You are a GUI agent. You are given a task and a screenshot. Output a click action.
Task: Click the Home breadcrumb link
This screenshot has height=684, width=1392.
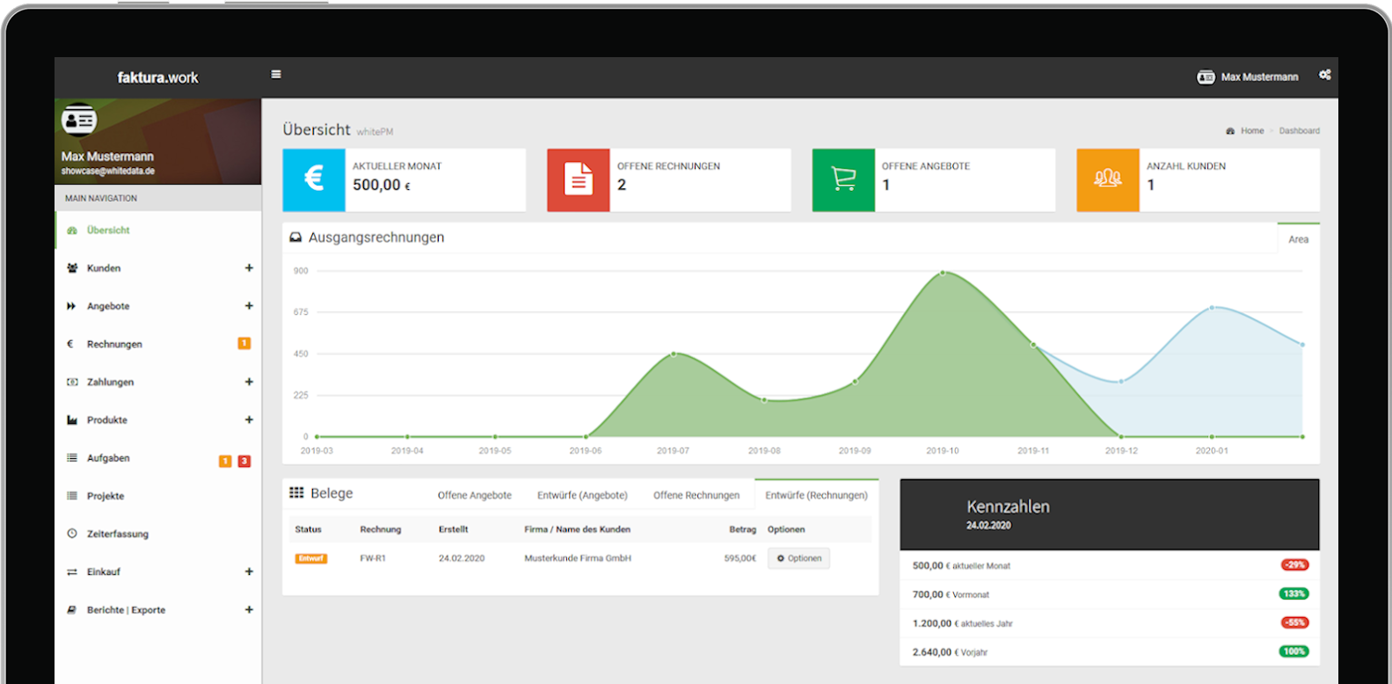point(1252,131)
